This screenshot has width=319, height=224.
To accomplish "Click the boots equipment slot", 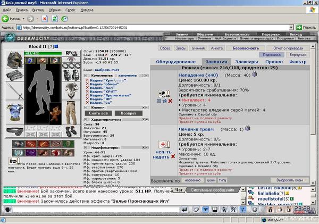I will [71, 131].
